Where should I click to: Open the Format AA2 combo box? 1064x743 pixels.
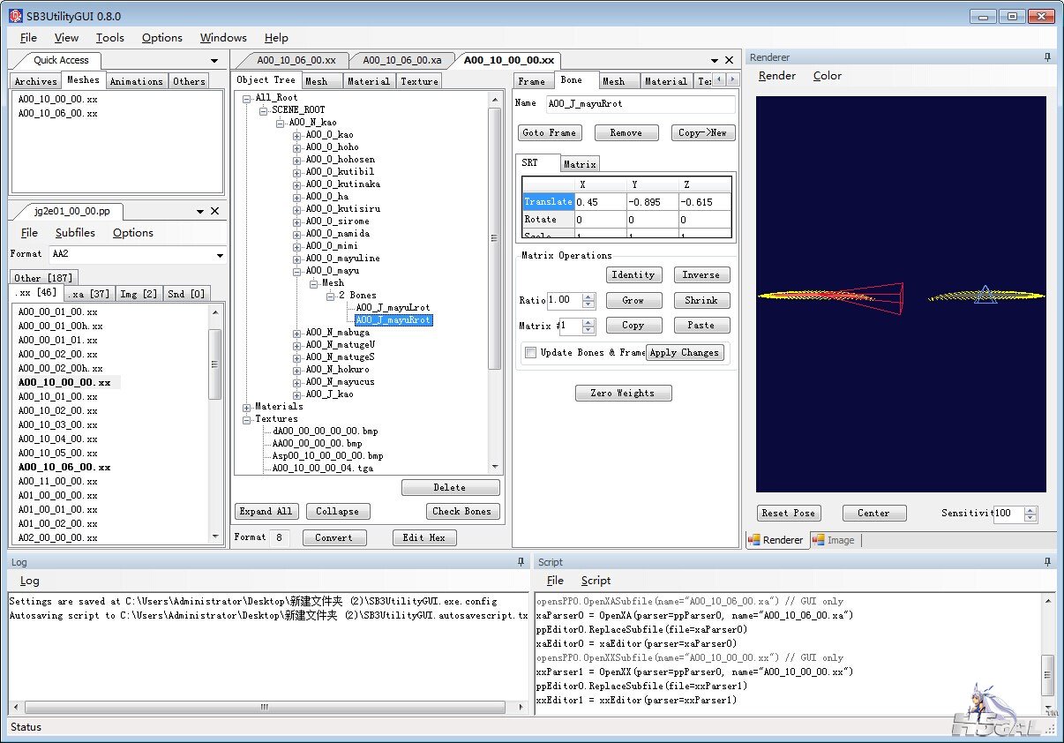coord(220,255)
